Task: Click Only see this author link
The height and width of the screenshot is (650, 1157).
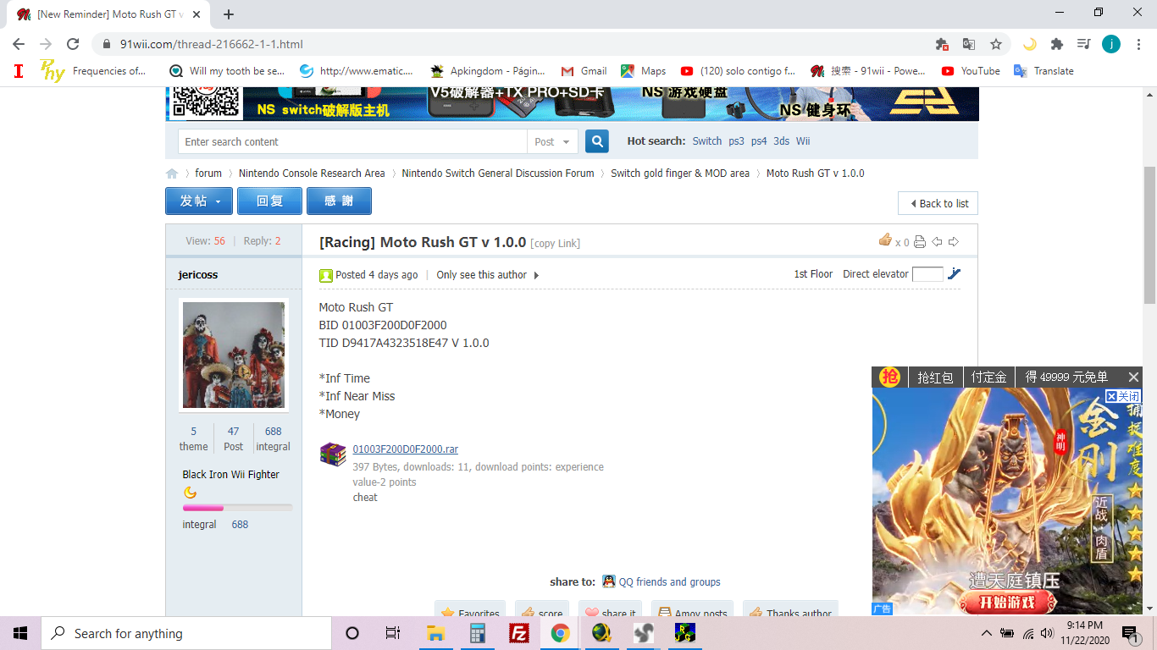Action: (481, 275)
